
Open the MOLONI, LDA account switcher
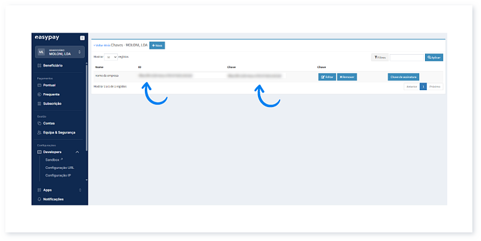tap(60, 52)
